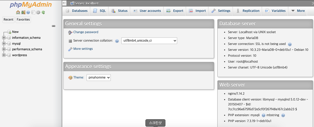Click the database icon beside performance_schema
The width and height of the screenshot is (314, 127).
pos(9,49)
